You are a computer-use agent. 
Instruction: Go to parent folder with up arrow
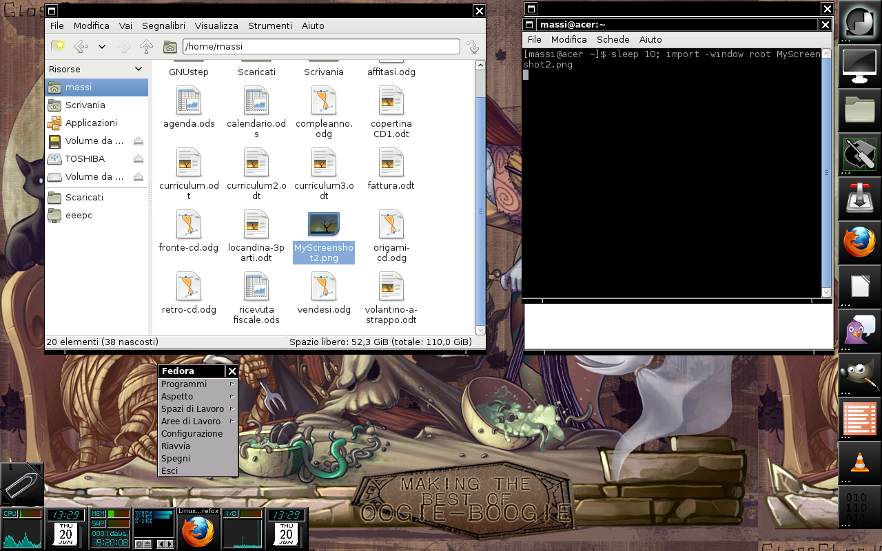pos(146,47)
